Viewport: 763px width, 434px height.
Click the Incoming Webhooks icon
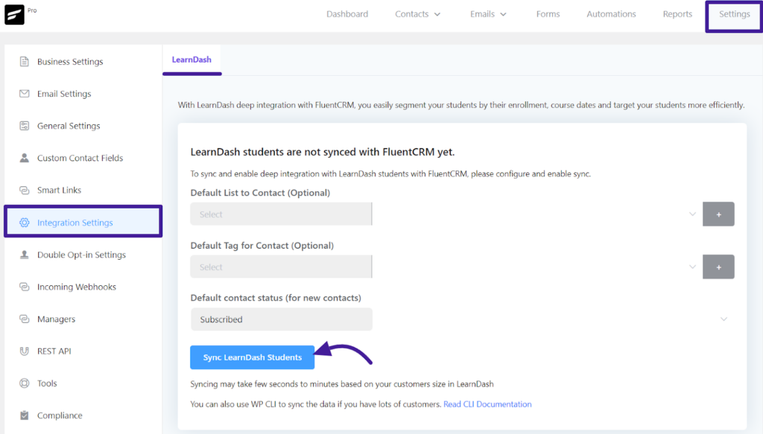(25, 287)
